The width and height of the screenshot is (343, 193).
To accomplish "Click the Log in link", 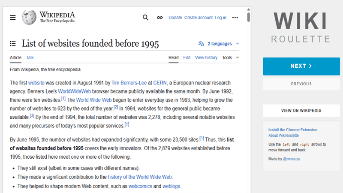I will tap(220, 18).
